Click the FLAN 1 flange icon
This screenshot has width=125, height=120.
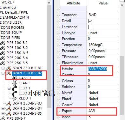point(15,83)
